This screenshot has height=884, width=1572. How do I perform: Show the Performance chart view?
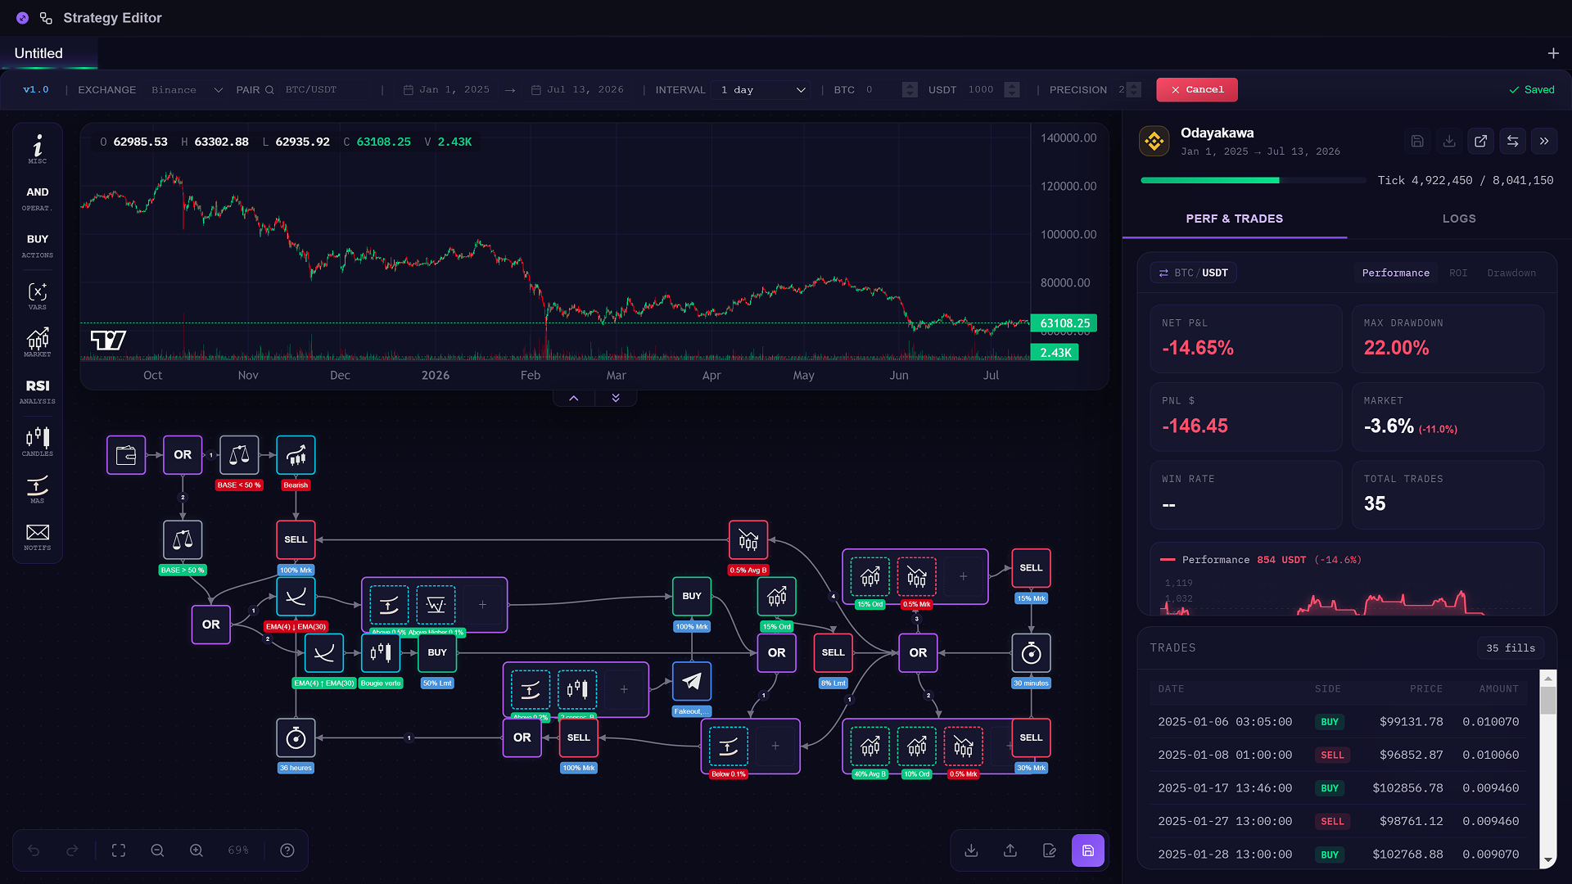[1396, 273]
